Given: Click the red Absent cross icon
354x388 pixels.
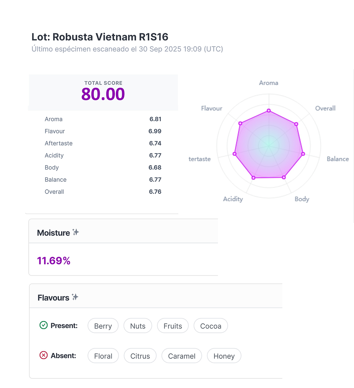Looking at the screenshot, I should click(x=43, y=355).
